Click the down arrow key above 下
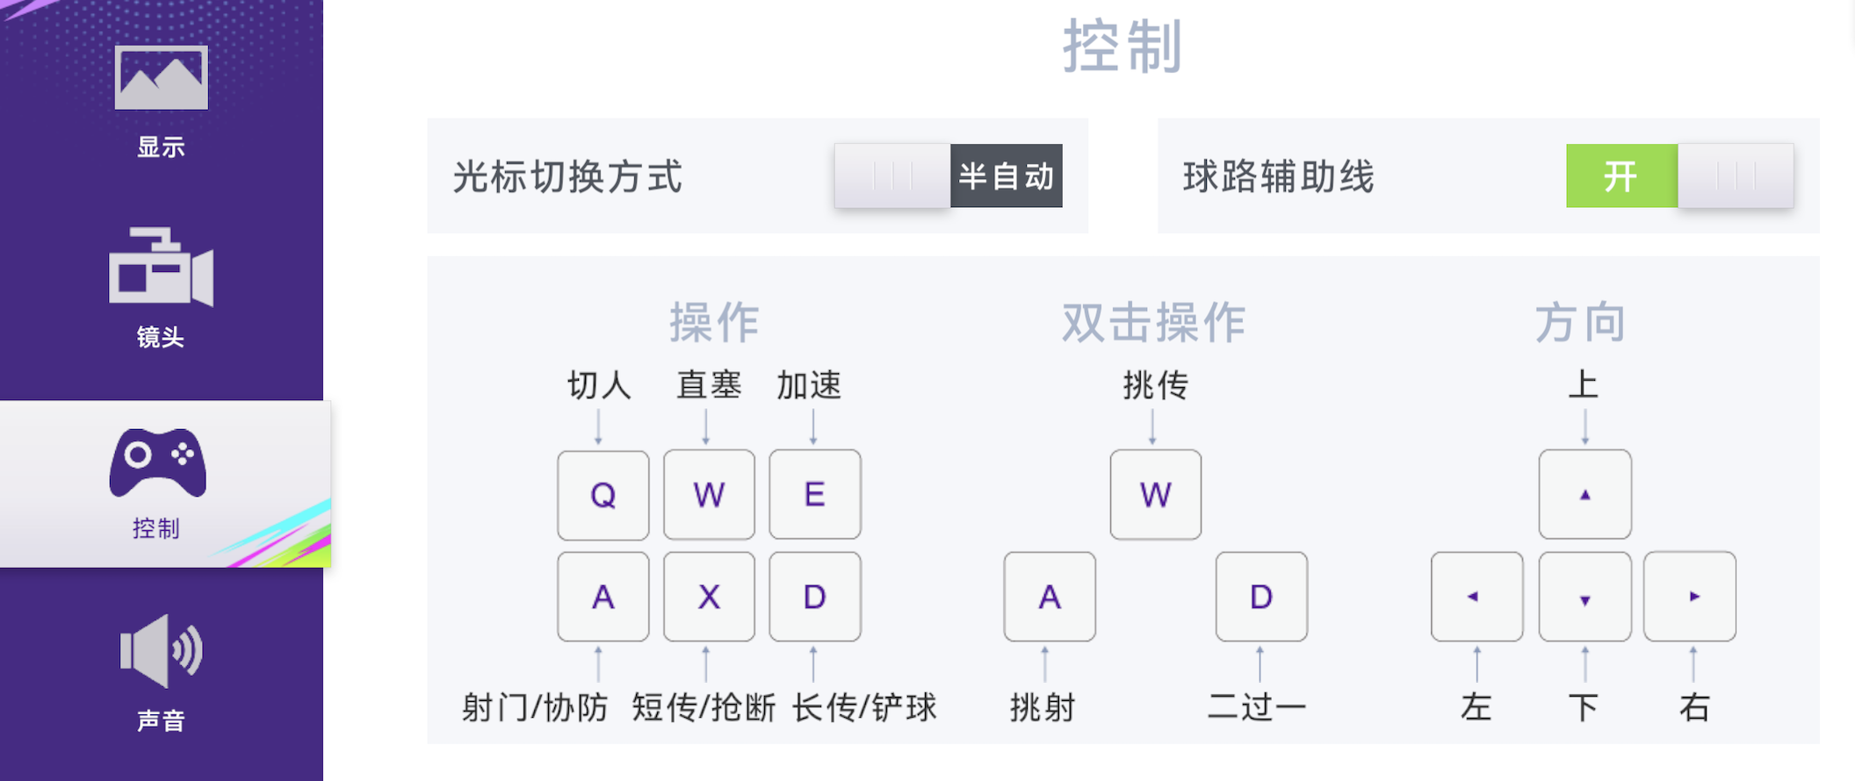 pos(1585,597)
